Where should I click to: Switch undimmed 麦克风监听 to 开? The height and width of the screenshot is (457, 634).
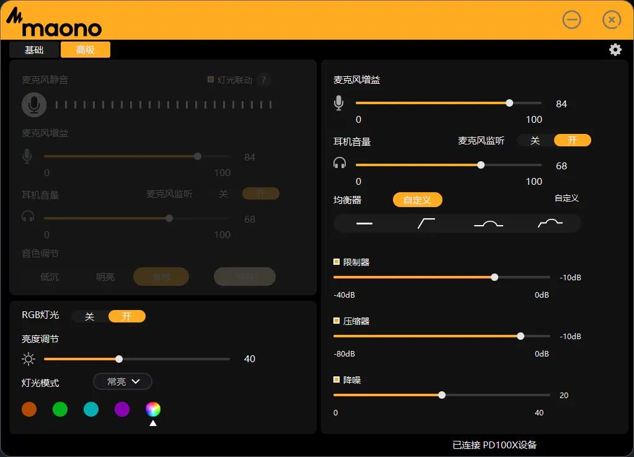coord(572,140)
